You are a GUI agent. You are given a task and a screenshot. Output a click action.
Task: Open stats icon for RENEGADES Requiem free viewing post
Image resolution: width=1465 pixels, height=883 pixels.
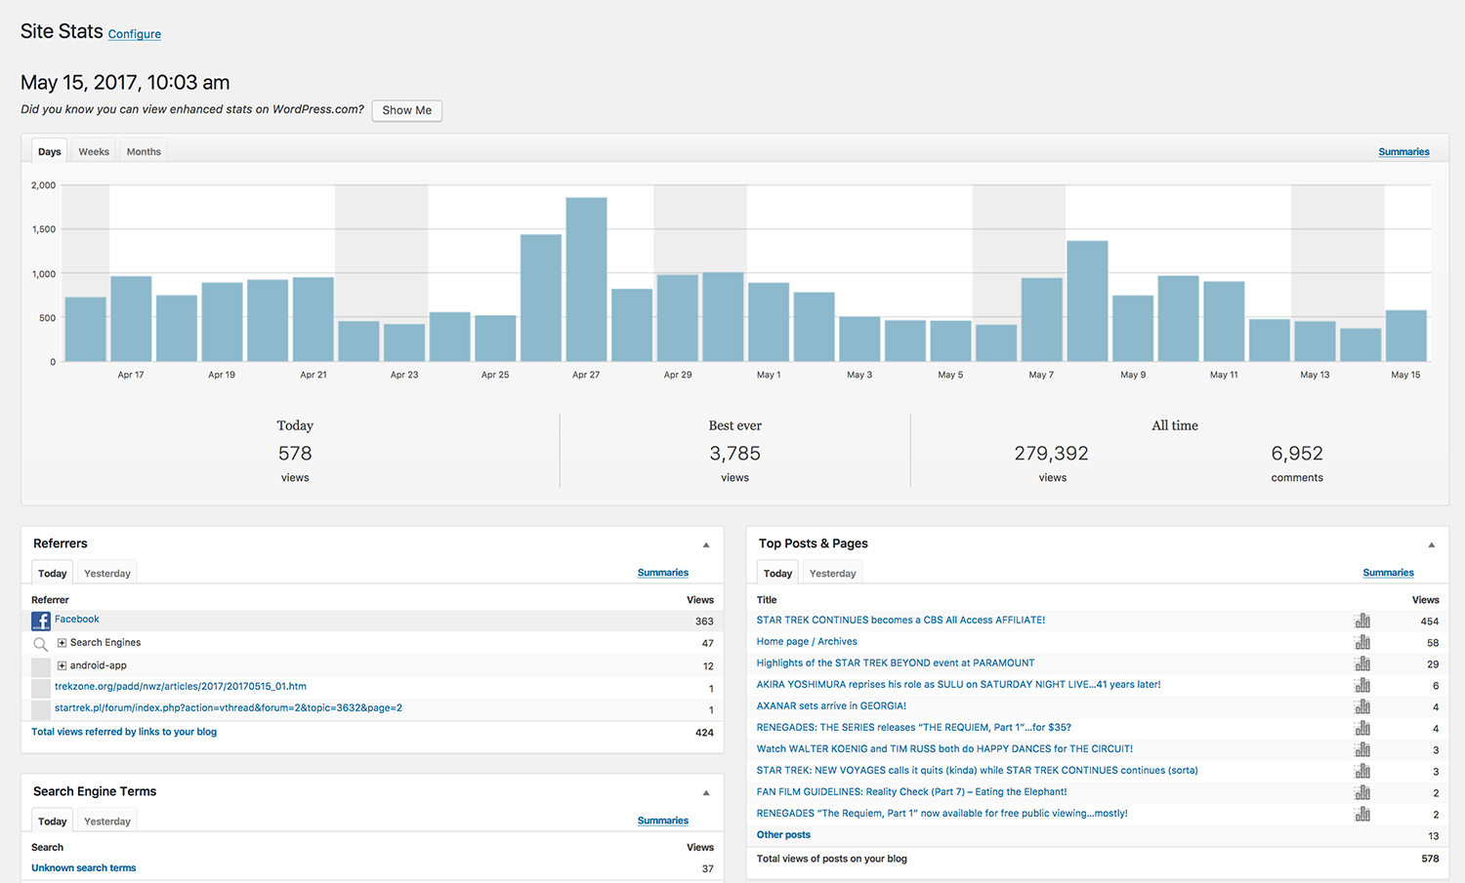[1362, 814]
